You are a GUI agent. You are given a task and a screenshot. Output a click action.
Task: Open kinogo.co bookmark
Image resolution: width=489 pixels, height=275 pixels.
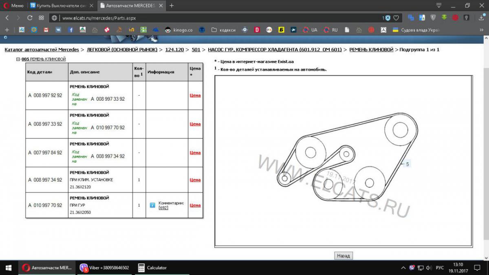[x=179, y=30]
